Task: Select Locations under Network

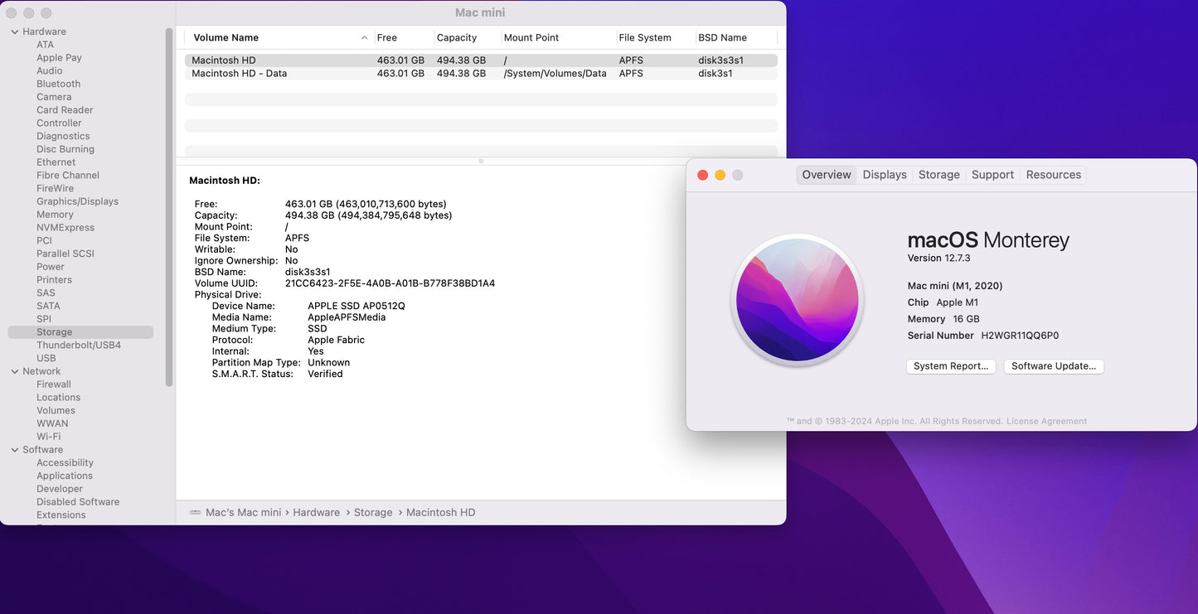Action: point(58,398)
